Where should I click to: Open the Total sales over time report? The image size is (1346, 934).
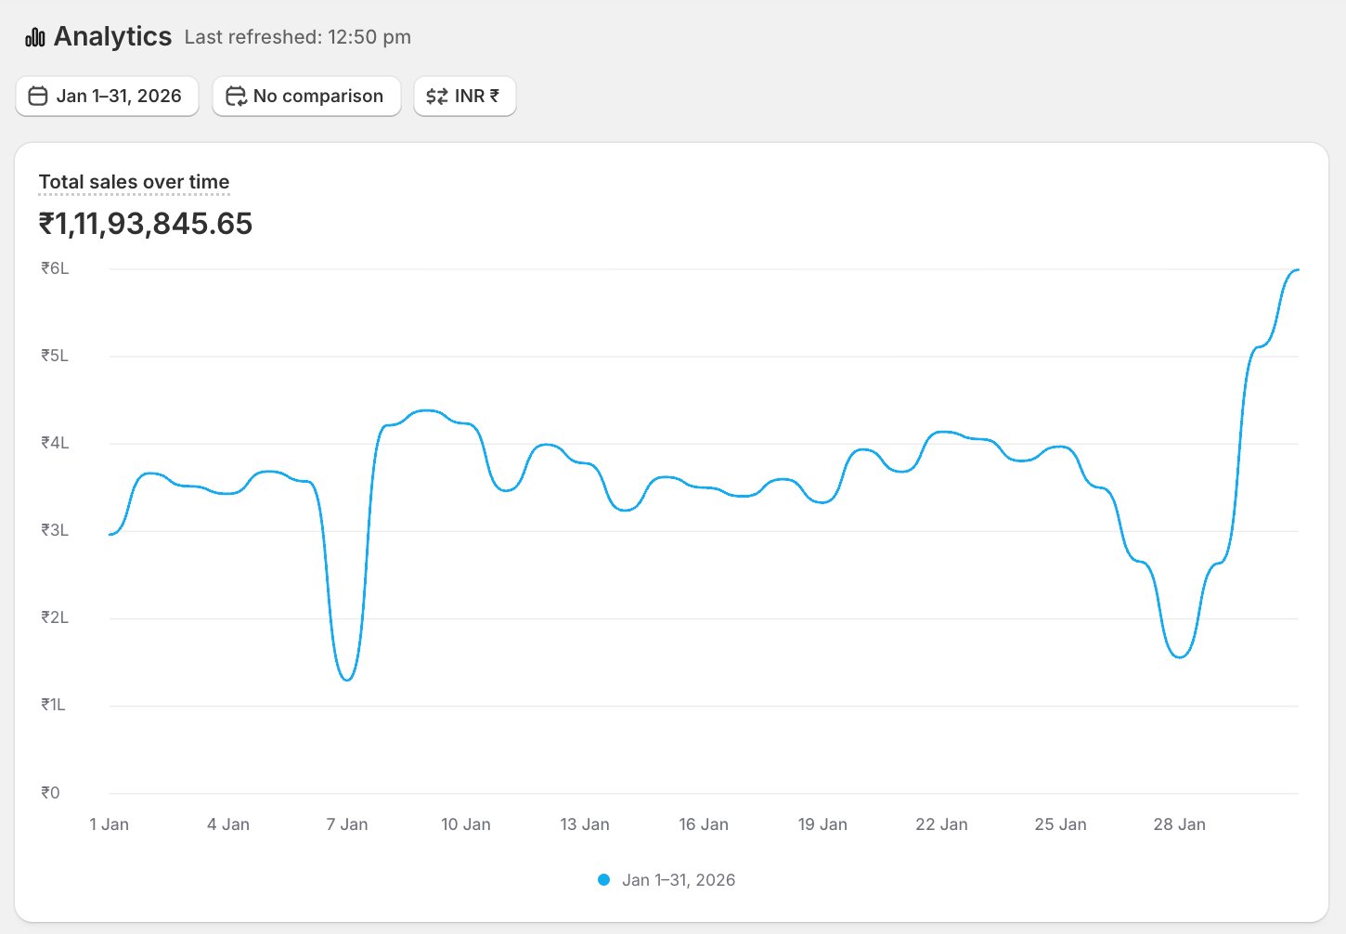(134, 182)
